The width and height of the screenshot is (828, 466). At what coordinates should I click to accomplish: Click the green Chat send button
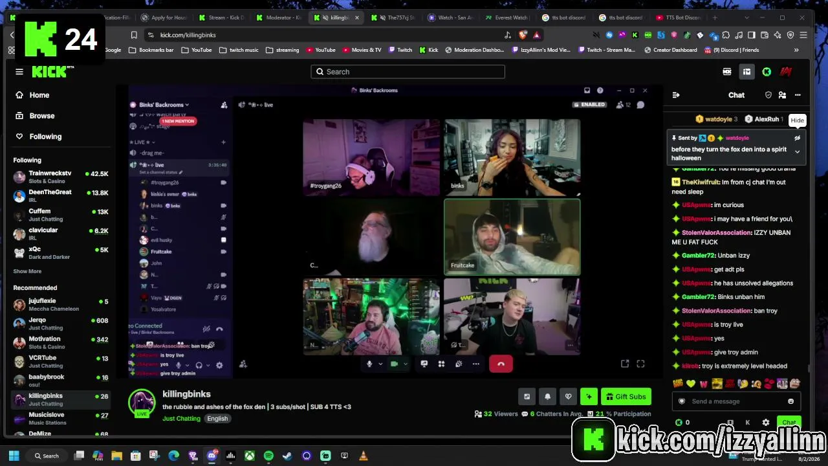tap(789, 423)
